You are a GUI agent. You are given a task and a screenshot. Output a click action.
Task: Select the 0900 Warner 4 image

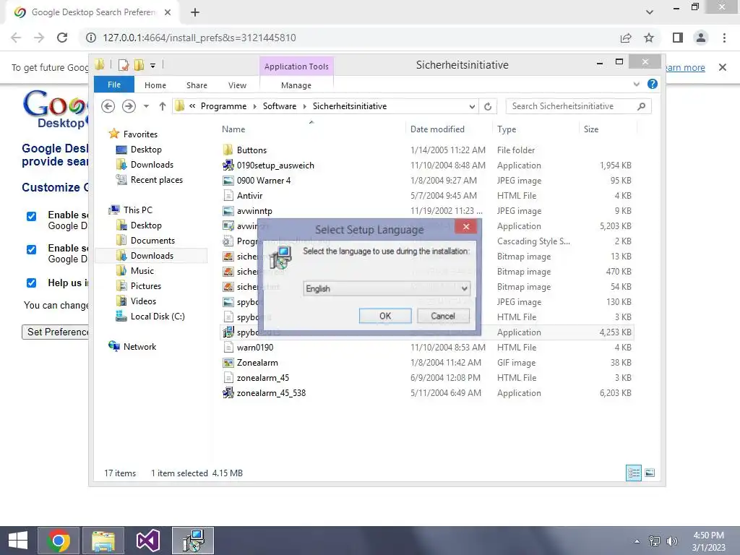[263, 180]
